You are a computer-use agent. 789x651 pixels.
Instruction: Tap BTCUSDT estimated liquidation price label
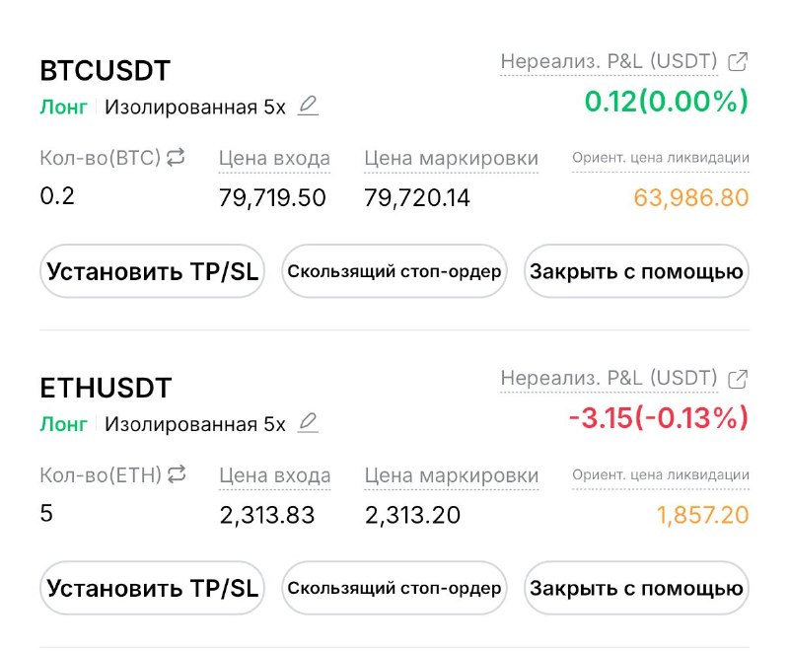(x=661, y=158)
